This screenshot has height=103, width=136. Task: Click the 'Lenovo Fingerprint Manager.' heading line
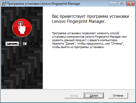tap(79, 21)
